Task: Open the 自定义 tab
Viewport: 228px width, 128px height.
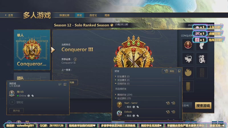Action: pos(93,15)
